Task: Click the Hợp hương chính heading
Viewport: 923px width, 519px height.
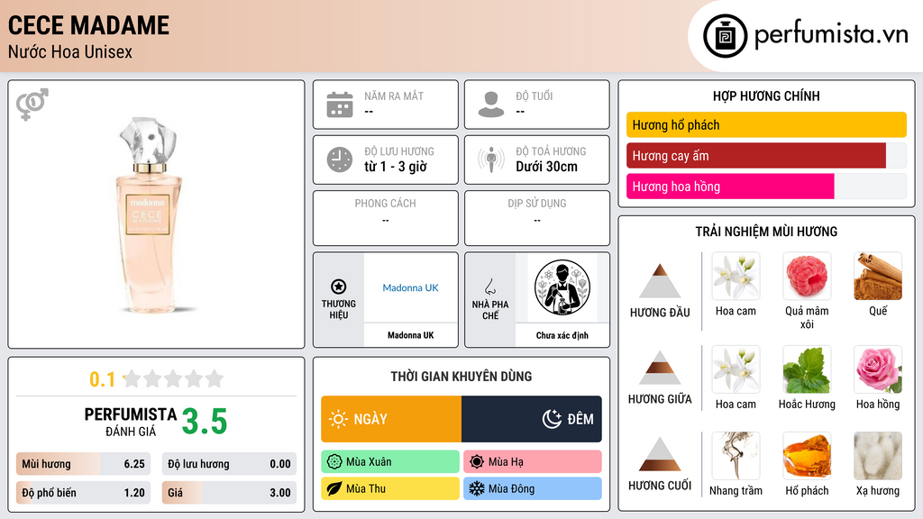Action: [766, 96]
